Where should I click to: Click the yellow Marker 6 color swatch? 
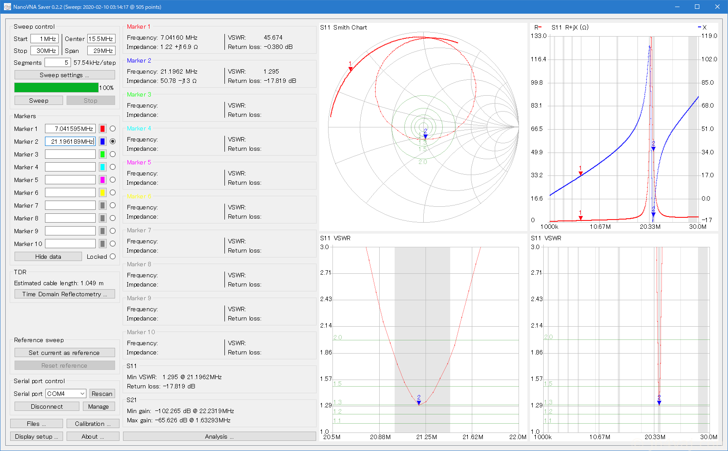click(102, 193)
